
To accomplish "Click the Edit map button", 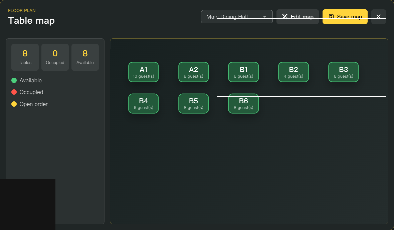I will click(x=298, y=17).
